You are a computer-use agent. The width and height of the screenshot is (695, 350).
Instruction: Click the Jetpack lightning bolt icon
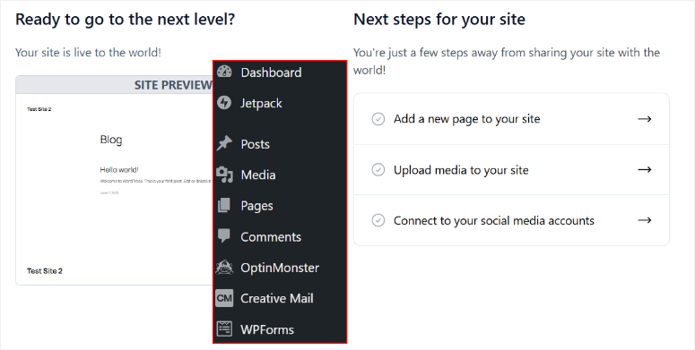coord(224,103)
